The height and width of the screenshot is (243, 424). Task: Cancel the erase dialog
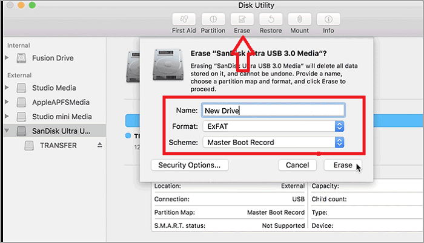point(297,165)
